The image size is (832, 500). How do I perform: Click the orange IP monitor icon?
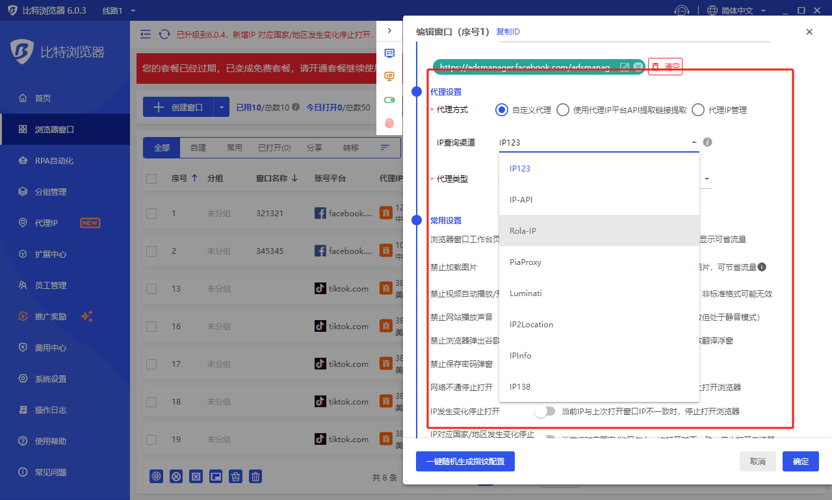coord(389,76)
